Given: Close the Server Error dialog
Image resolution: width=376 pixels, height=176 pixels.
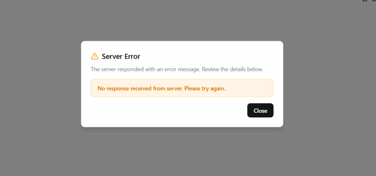Looking at the screenshot, I should (260, 111).
